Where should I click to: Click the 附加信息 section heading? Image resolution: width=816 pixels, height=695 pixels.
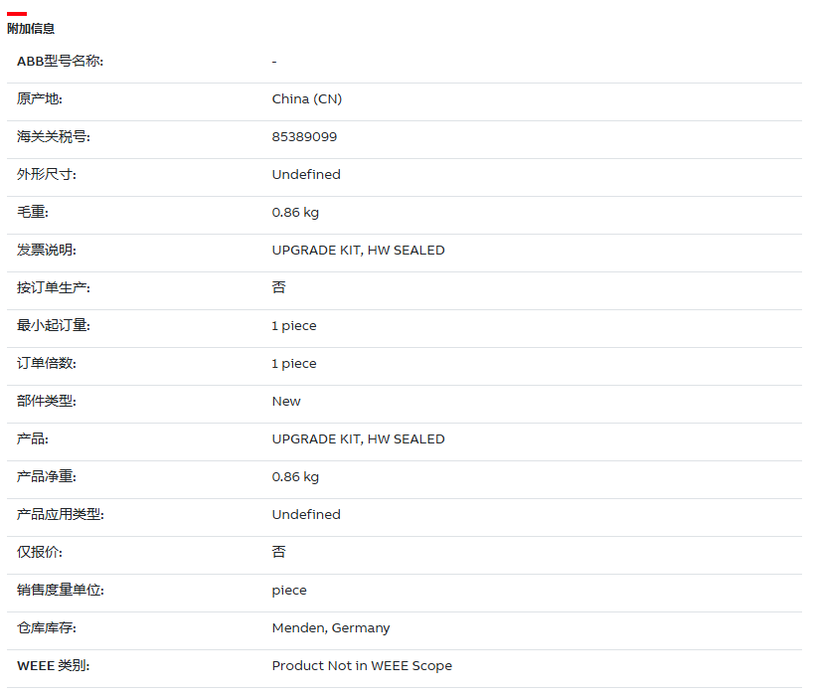tap(31, 29)
